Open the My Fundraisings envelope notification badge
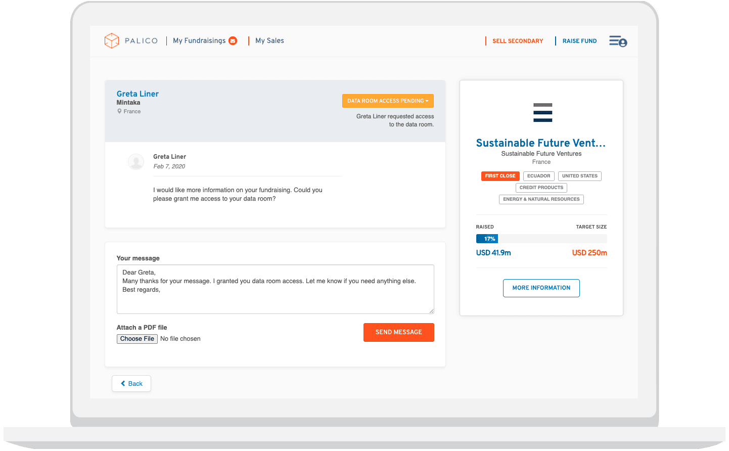 tap(233, 41)
